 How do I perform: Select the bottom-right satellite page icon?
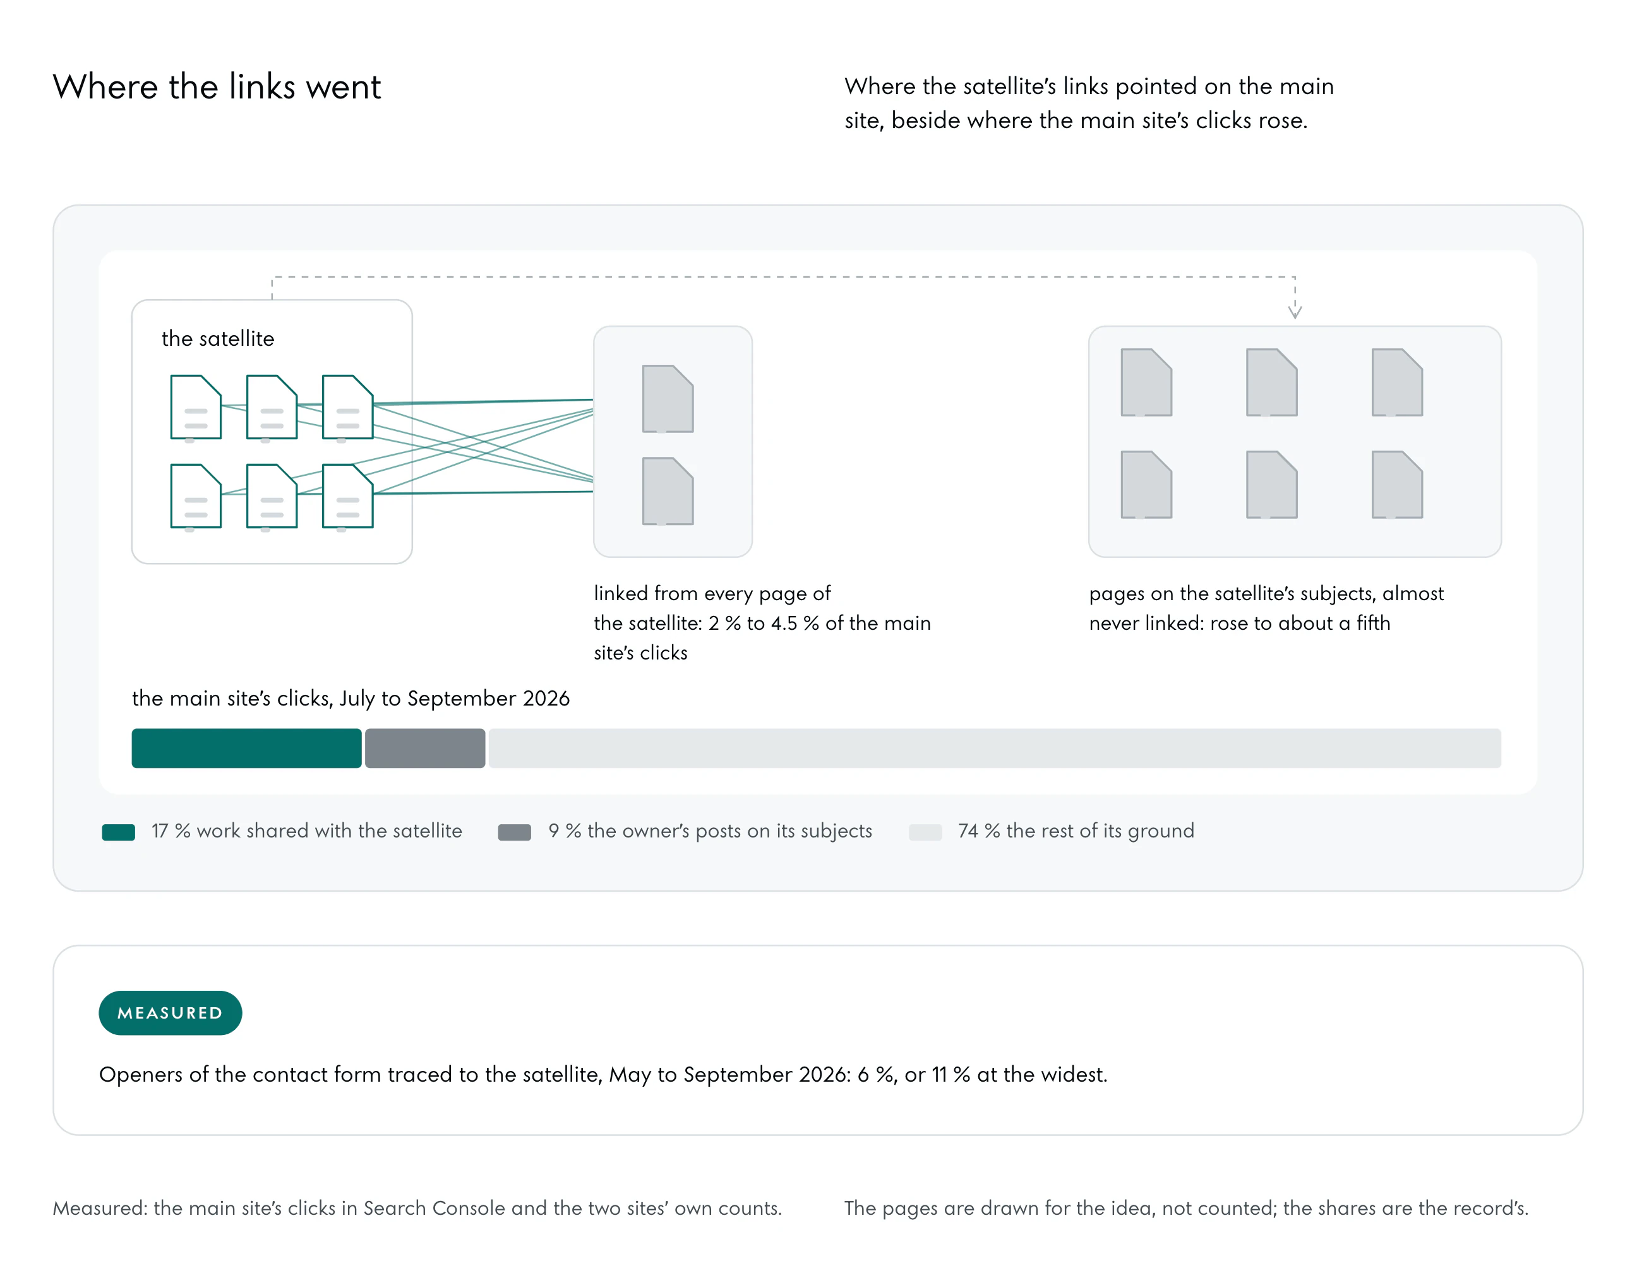347,496
